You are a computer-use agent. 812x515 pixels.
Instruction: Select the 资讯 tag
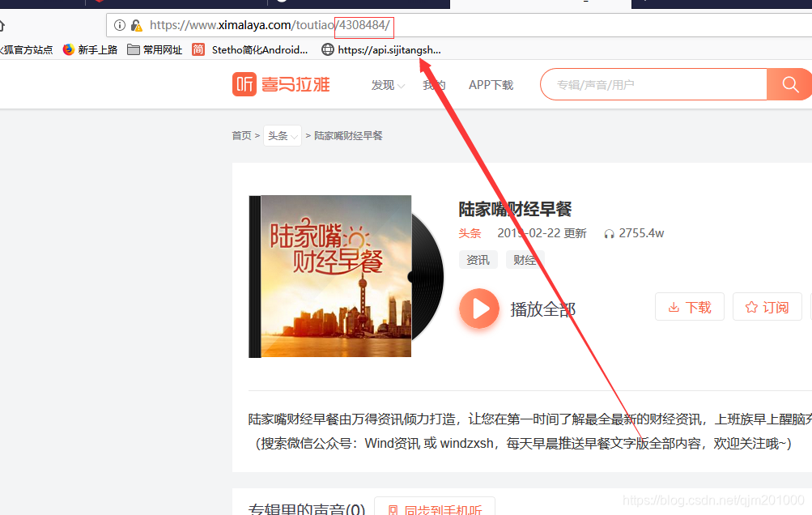478,260
